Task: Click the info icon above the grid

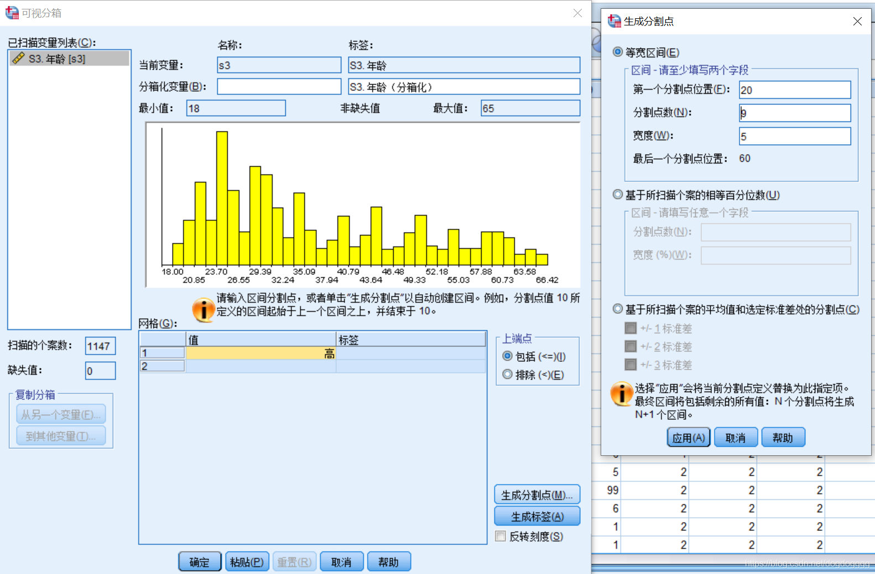Action: point(204,310)
